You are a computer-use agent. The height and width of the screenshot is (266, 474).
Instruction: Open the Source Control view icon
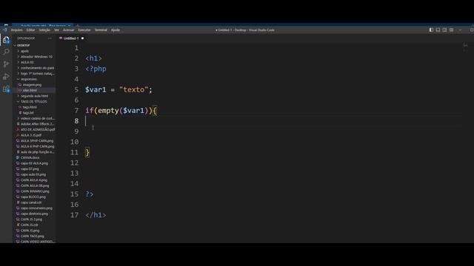coord(6,64)
